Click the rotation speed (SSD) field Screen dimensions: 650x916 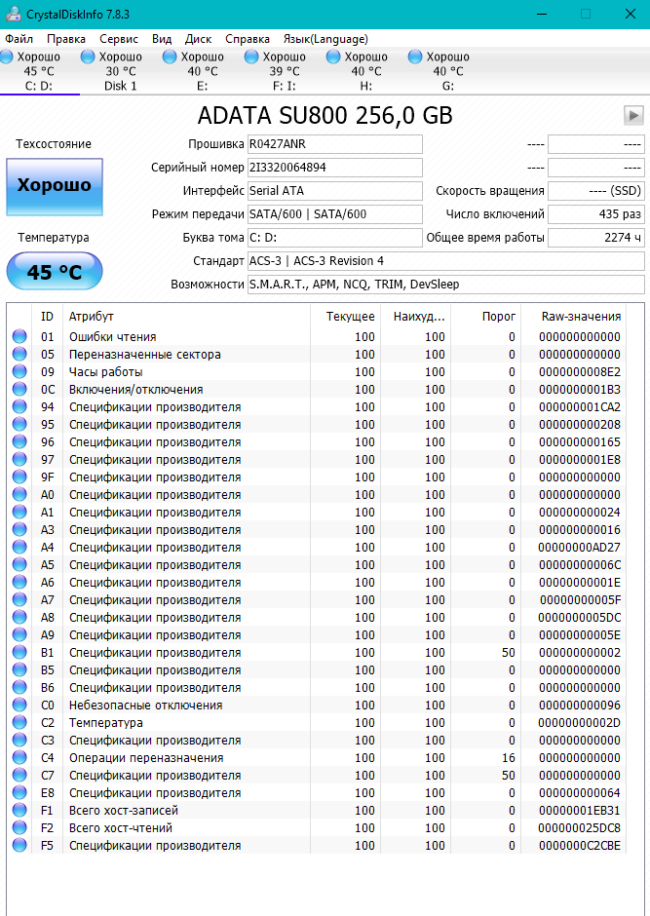pos(595,191)
